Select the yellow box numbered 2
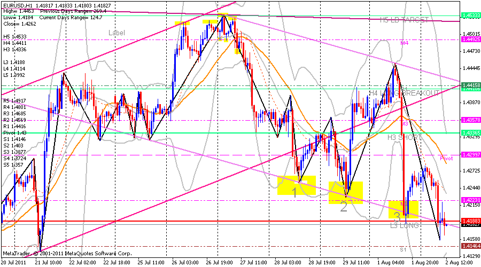 pos(345,193)
